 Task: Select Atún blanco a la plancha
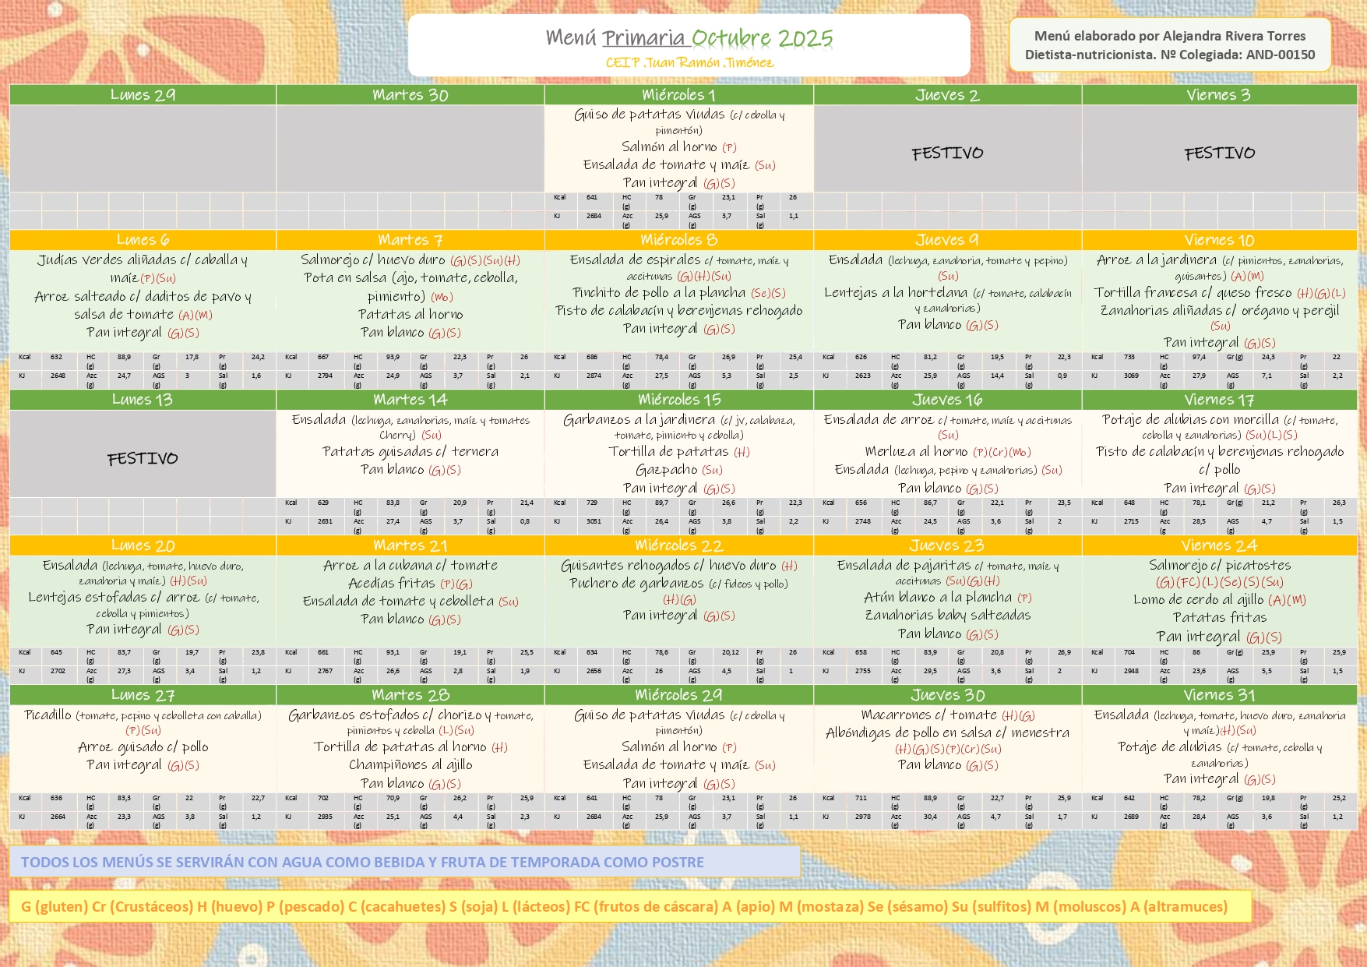938,598
